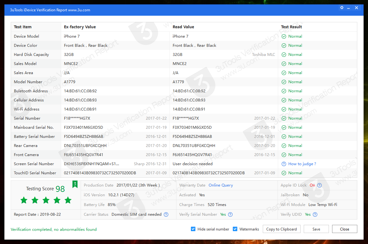
Task: Click the Read Value column header
Action: [x=183, y=27]
